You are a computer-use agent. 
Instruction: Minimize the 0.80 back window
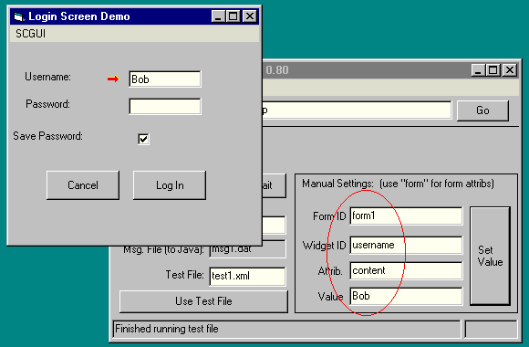(479, 70)
